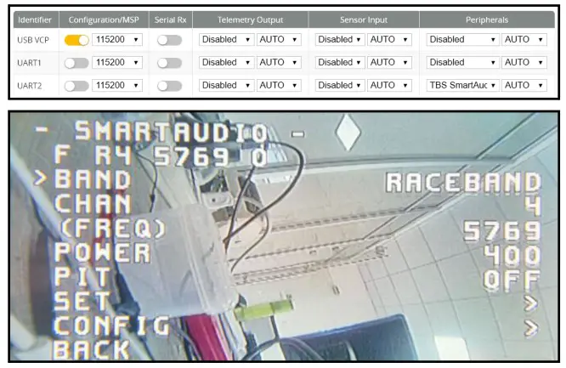The width and height of the screenshot is (566, 368).
Task: Open UART1 Peripherals Disabled dropdown
Action: tap(463, 63)
